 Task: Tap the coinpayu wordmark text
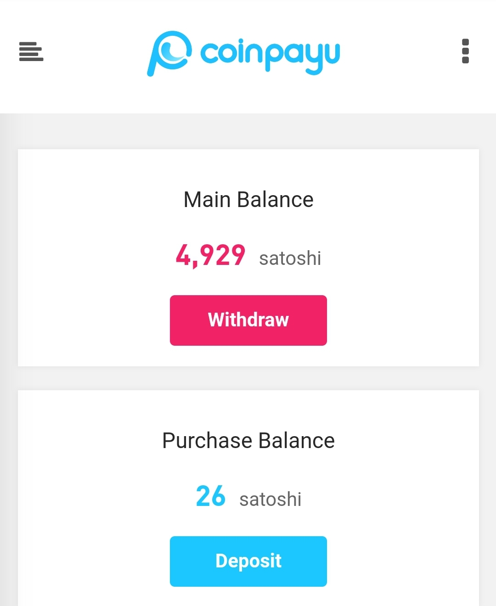(x=270, y=55)
